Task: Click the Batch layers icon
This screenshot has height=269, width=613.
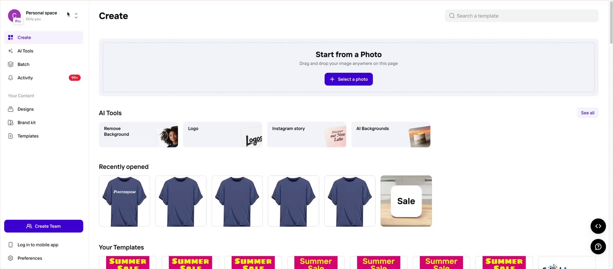Action: pyautogui.click(x=10, y=64)
